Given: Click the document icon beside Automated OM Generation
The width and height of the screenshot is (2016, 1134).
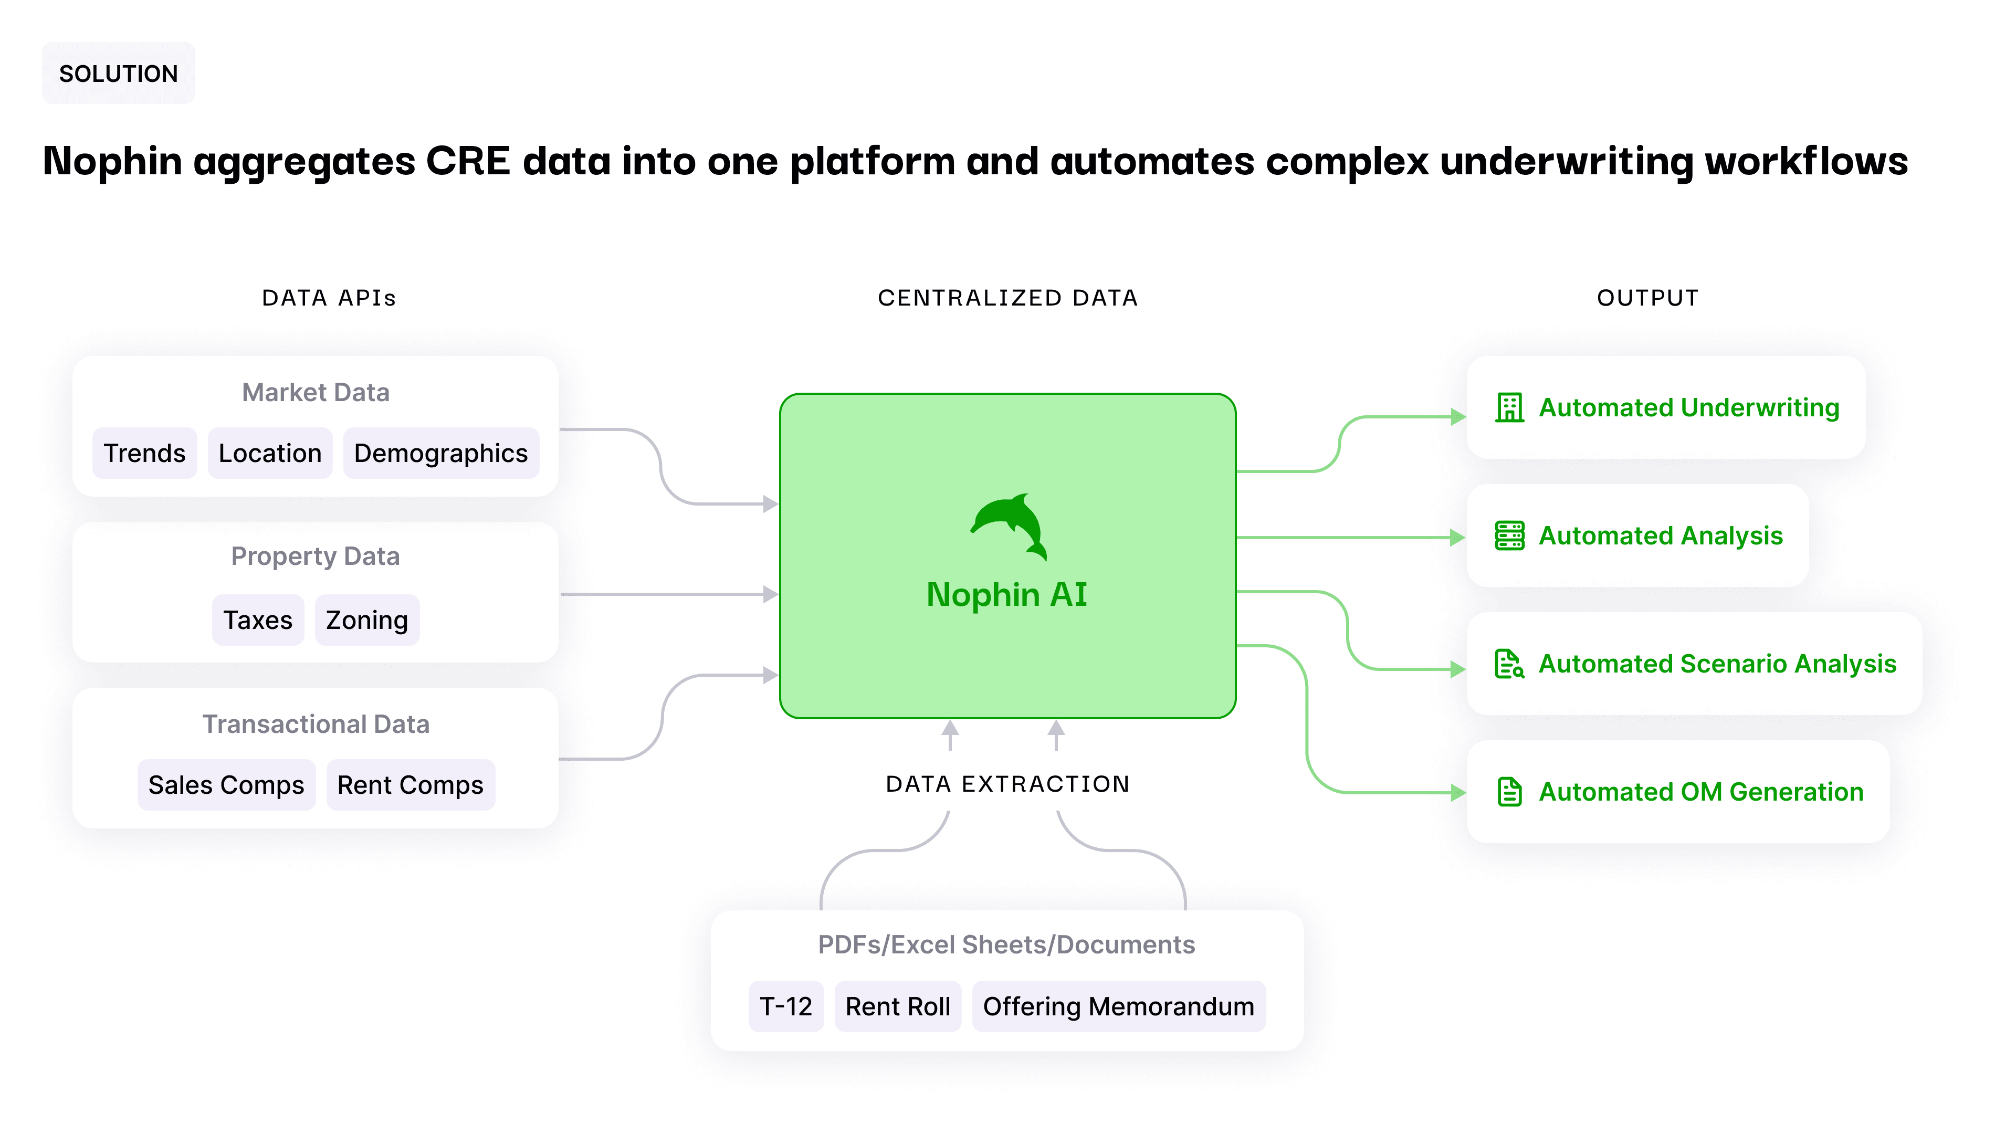Looking at the screenshot, I should (1509, 792).
